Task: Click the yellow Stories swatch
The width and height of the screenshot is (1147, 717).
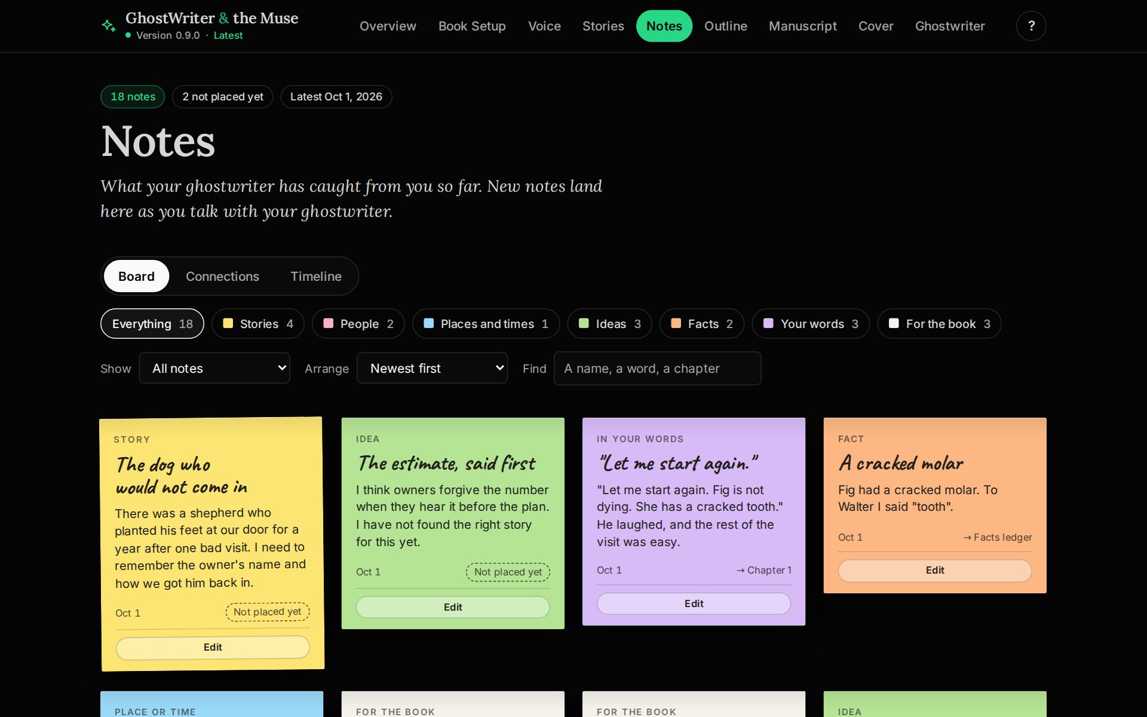Action: pyautogui.click(x=228, y=323)
